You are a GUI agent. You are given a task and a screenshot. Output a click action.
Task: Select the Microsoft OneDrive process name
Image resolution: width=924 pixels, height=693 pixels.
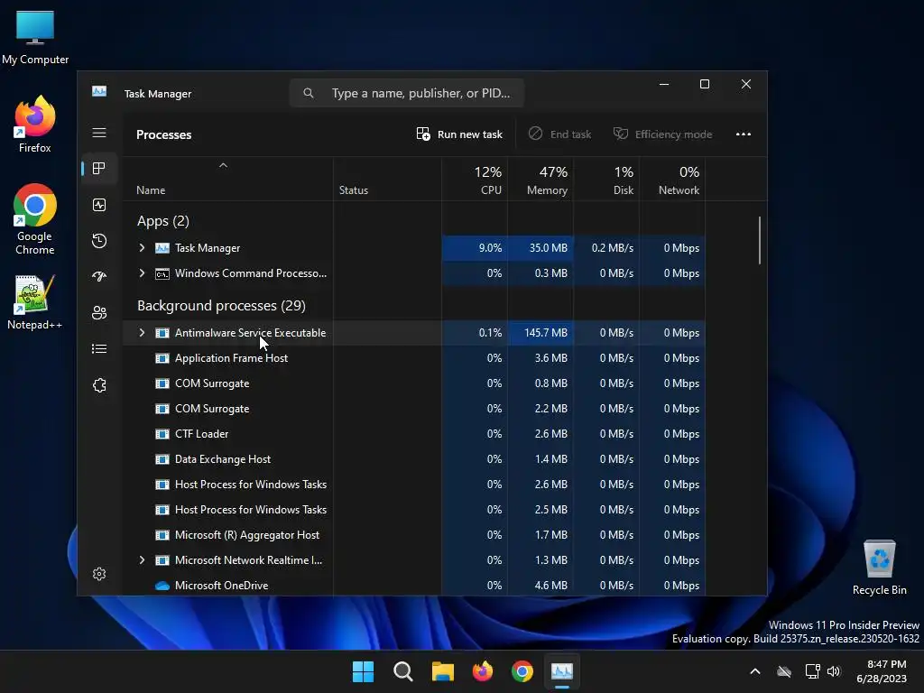click(x=222, y=586)
